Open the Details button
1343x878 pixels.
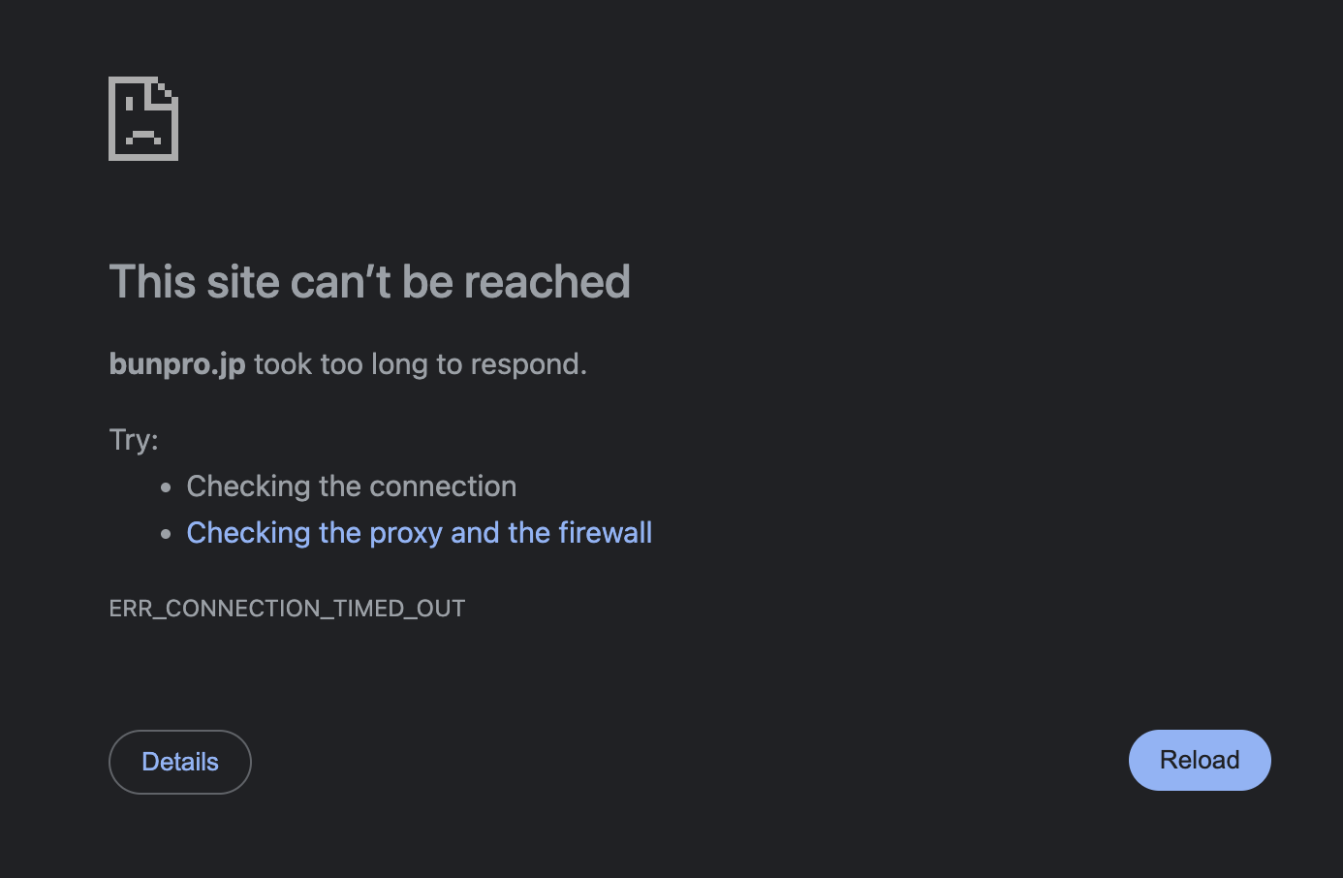[x=180, y=762]
